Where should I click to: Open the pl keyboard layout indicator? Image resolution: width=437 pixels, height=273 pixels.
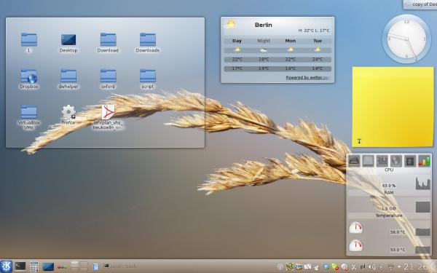pos(363,266)
